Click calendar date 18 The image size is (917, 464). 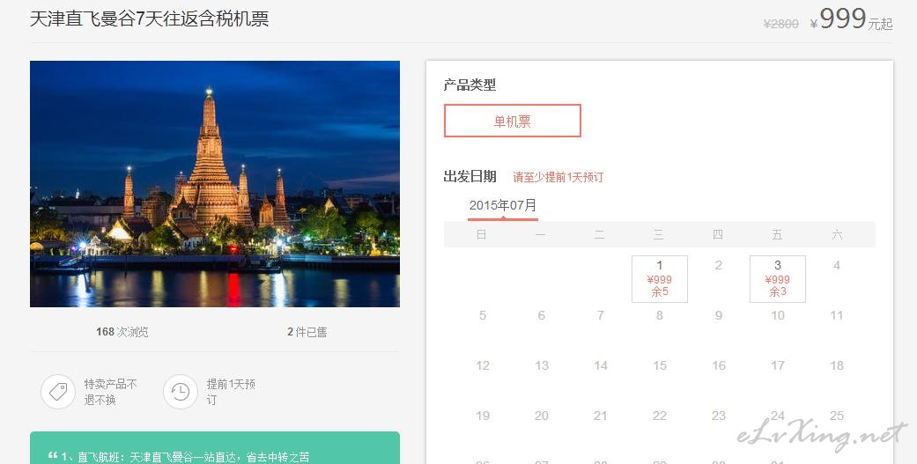[837, 365]
